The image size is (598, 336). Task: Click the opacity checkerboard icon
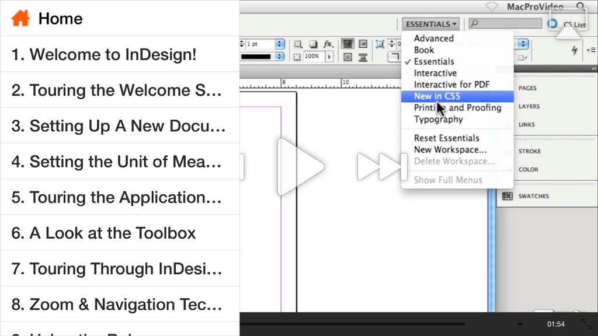(297, 57)
